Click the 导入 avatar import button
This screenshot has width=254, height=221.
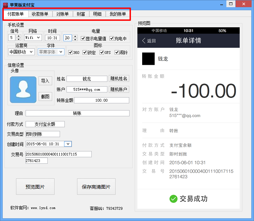tap(45, 81)
